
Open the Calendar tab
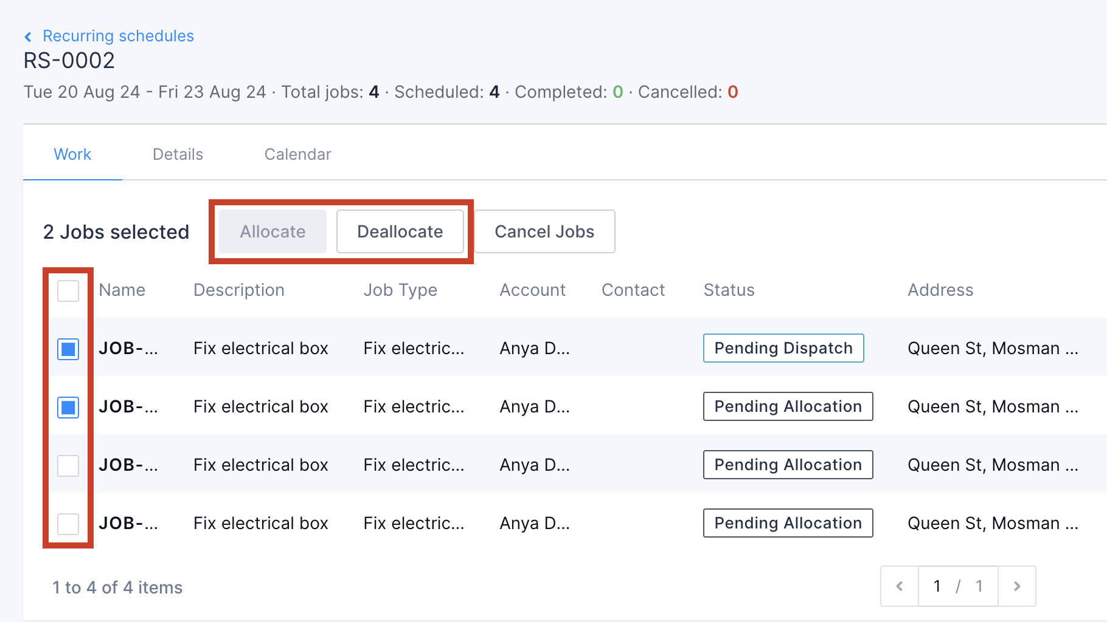(297, 154)
